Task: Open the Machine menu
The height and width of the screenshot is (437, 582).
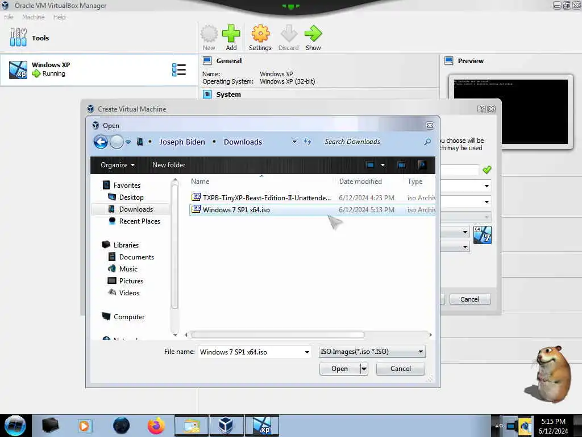Action: click(x=34, y=17)
